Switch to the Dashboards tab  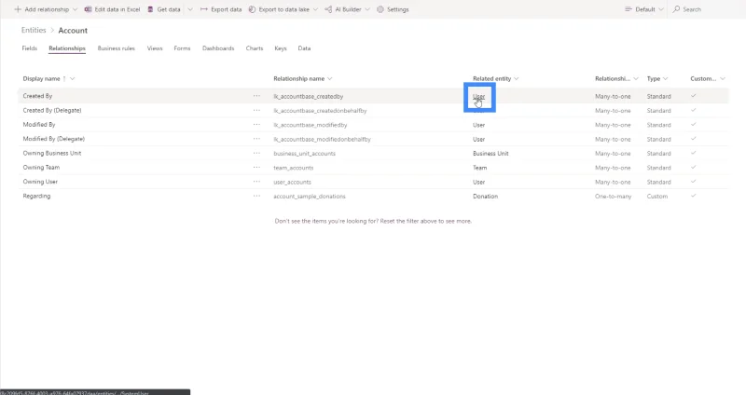coord(218,48)
